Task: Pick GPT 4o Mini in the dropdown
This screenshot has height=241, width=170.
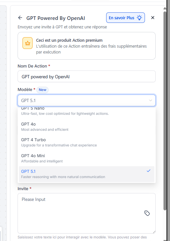Action: [x=87, y=158]
